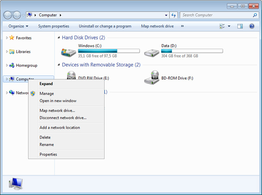The height and width of the screenshot is (195, 262).
Task: Open Help with the question mark icon
Action: (x=252, y=26)
